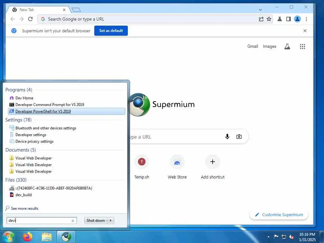Go back using the browser back arrow
This screenshot has width=324, height=243.
[x=13, y=19]
